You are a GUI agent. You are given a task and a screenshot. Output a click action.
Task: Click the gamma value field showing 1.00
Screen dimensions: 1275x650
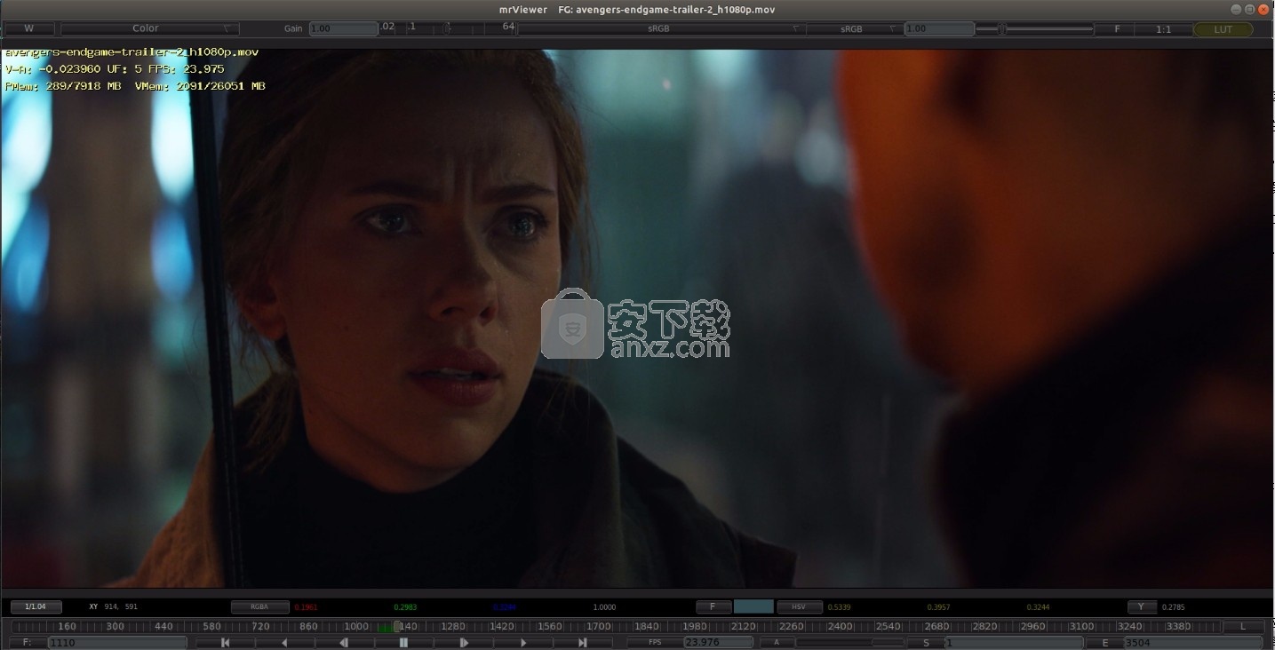click(939, 28)
